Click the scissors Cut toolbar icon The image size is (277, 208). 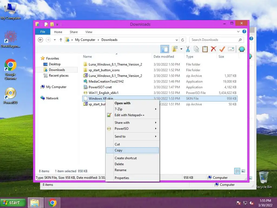click(188, 49)
